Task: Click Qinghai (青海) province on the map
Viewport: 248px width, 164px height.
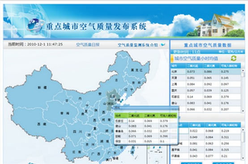Action: [x=65, y=113]
